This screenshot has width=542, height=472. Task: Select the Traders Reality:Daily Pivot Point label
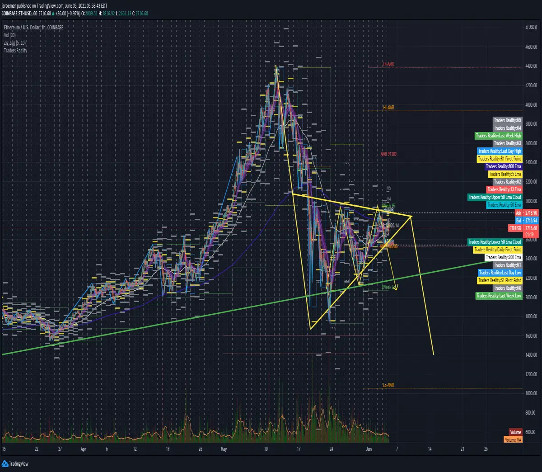498,250
